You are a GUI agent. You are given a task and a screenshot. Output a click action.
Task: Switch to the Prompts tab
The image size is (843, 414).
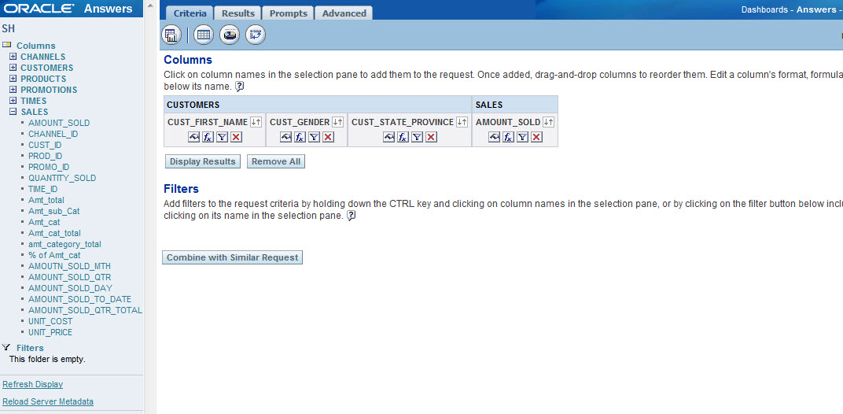point(288,13)
